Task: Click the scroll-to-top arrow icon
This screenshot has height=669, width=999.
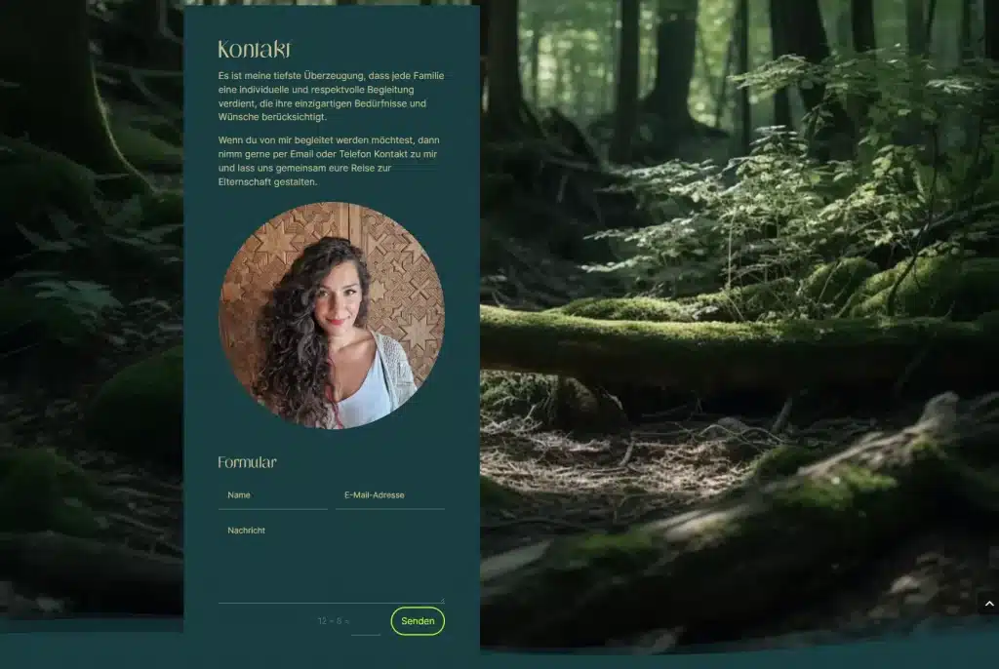Action: coord(988,604)
